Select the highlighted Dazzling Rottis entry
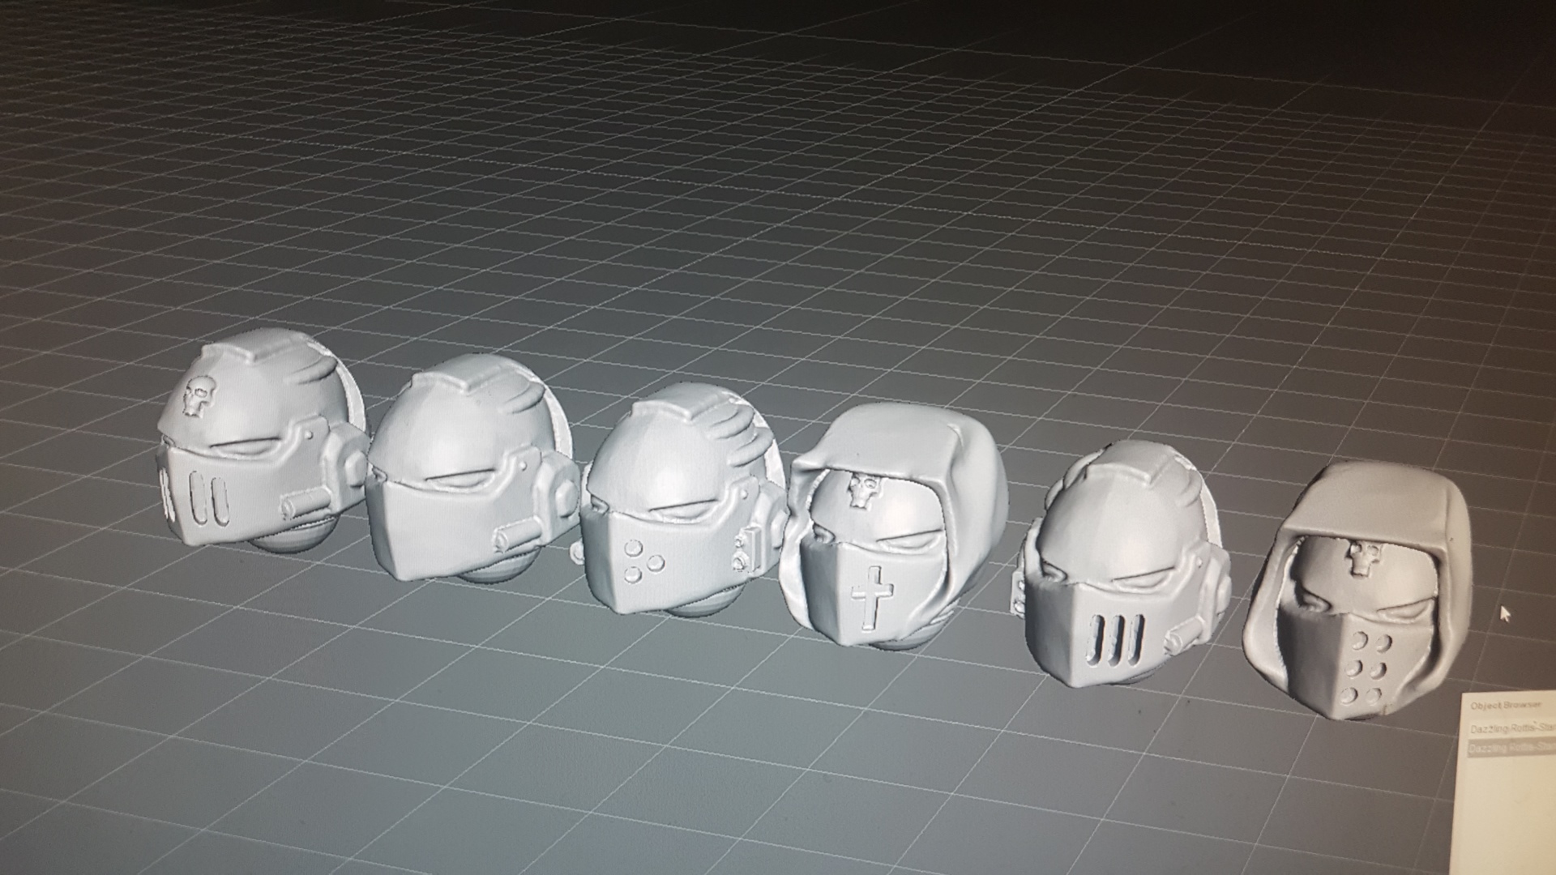This screenshot has height=875, width=1556. 1512,749
